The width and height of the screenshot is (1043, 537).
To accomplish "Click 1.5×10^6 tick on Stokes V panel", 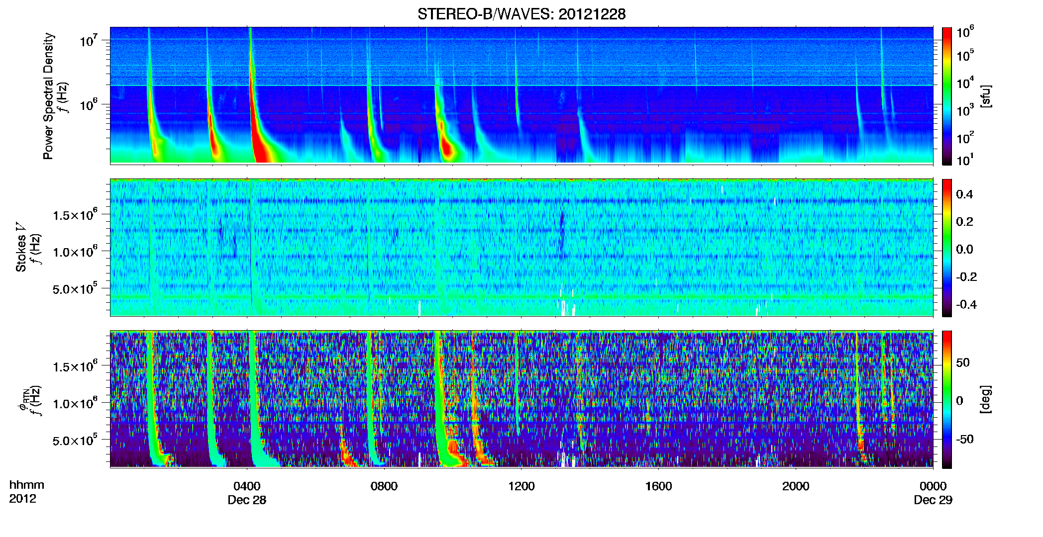I will 75,215.
